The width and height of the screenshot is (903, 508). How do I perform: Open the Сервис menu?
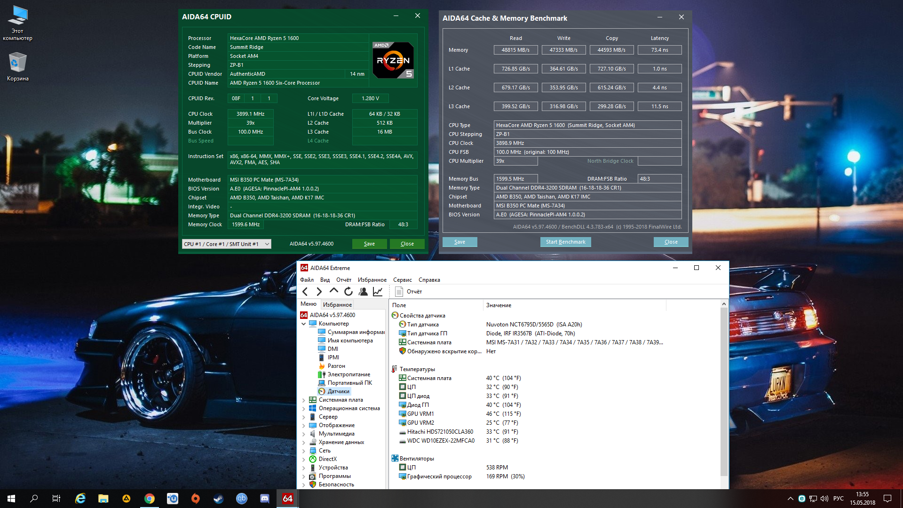[402, 280]
